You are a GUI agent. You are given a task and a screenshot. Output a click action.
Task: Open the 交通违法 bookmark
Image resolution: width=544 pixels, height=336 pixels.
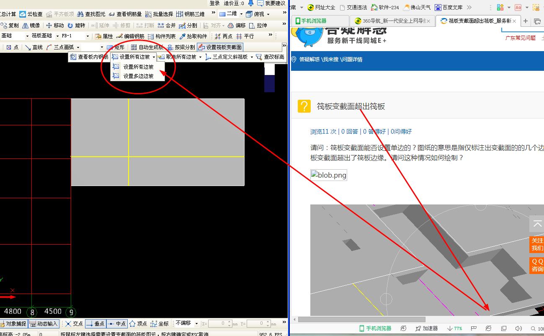click(x=353, y=8)
